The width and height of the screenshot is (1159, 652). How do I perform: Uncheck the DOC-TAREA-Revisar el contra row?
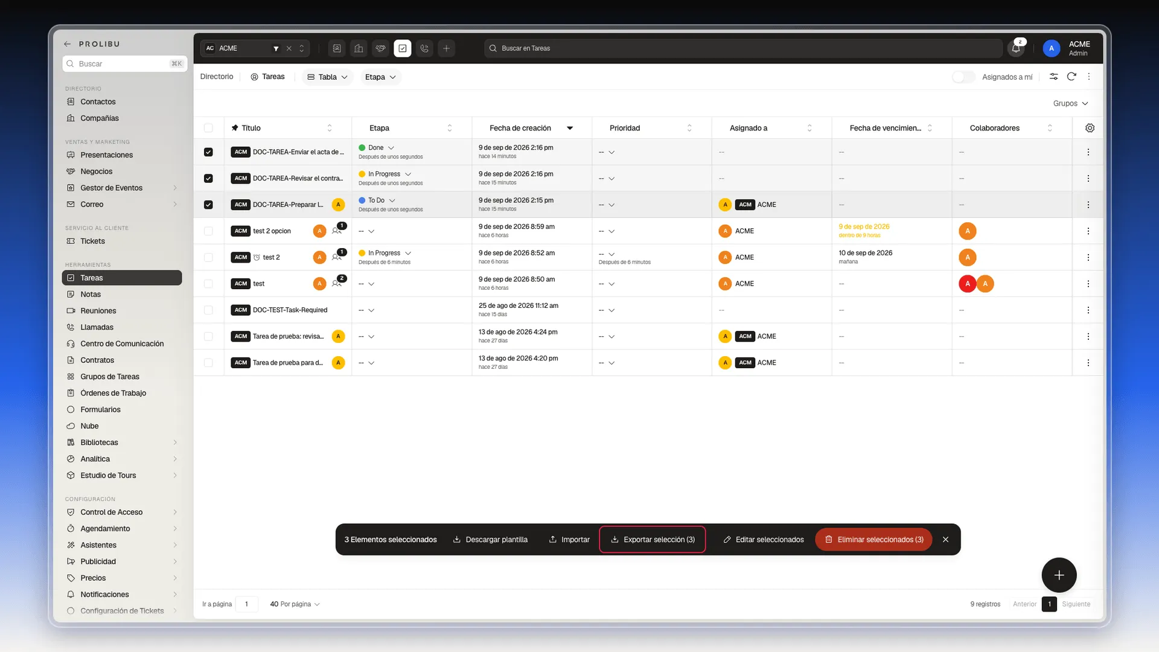point(208,179)
